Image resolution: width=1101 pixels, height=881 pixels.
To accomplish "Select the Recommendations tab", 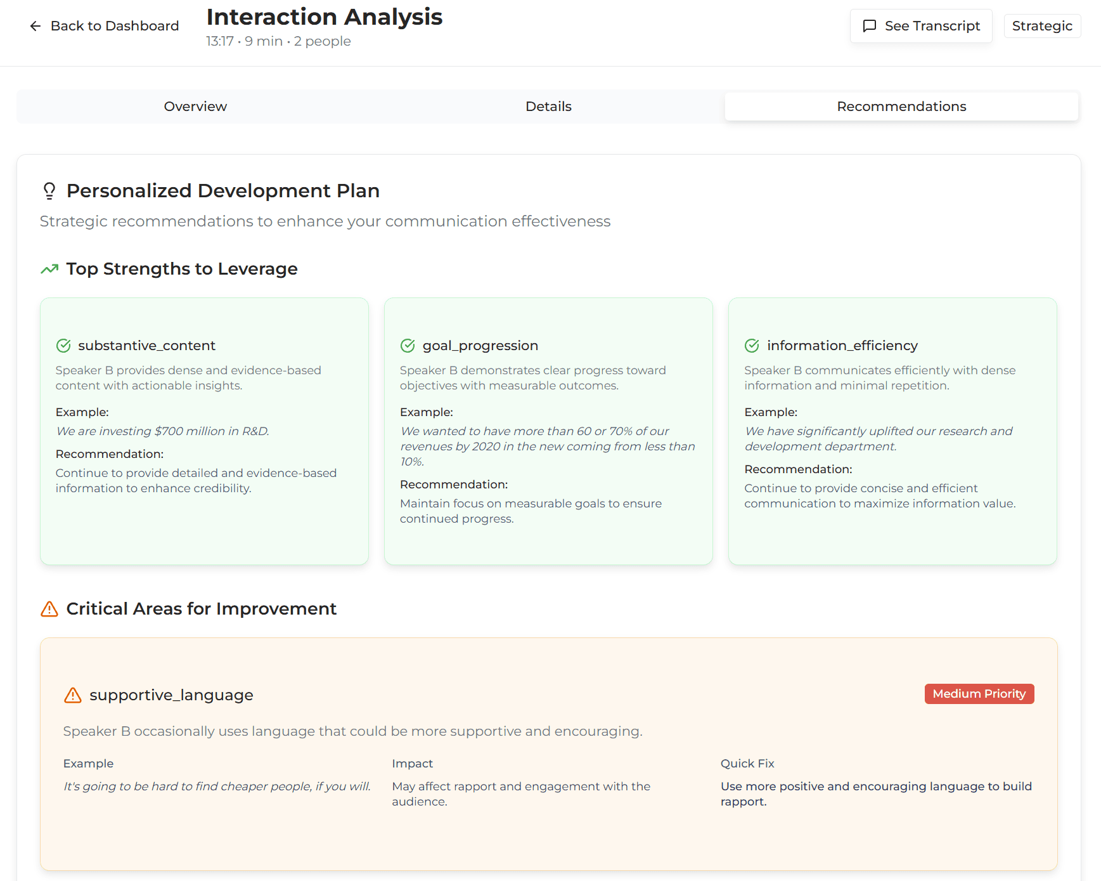I will pos(901,106).
